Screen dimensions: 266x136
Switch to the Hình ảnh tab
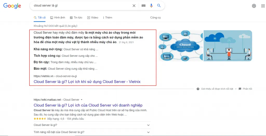(x=58, y=18)
